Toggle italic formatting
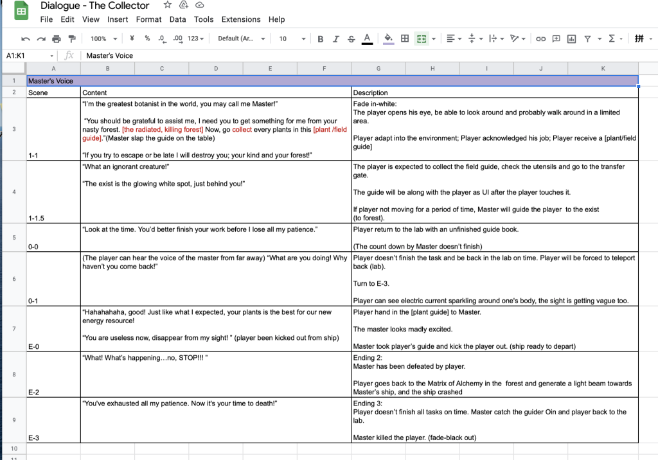Image resolution: width=658 pixels, height=460 pixels. [x=335, y=39]
